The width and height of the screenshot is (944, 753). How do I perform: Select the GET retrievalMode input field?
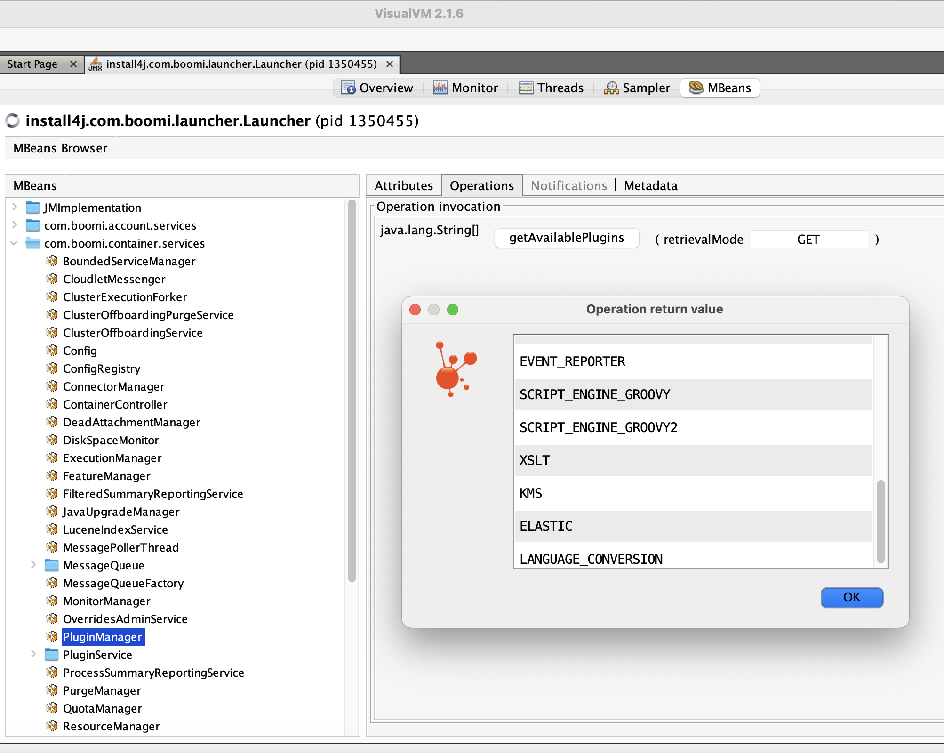point(809,239)
